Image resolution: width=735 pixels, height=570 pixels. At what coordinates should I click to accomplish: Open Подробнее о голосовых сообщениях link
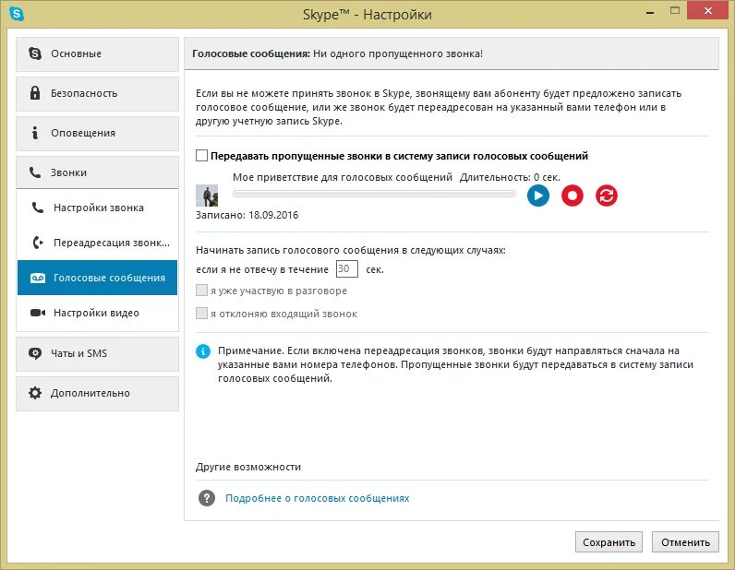click(x=318, y=498)
